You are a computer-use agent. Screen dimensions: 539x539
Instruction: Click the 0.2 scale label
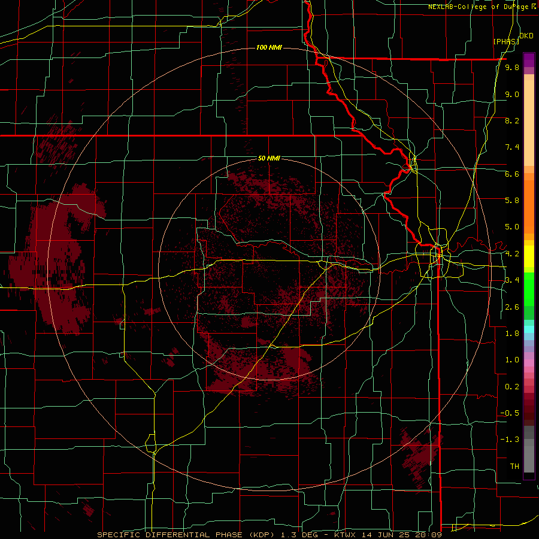click(x=512, y=387)
